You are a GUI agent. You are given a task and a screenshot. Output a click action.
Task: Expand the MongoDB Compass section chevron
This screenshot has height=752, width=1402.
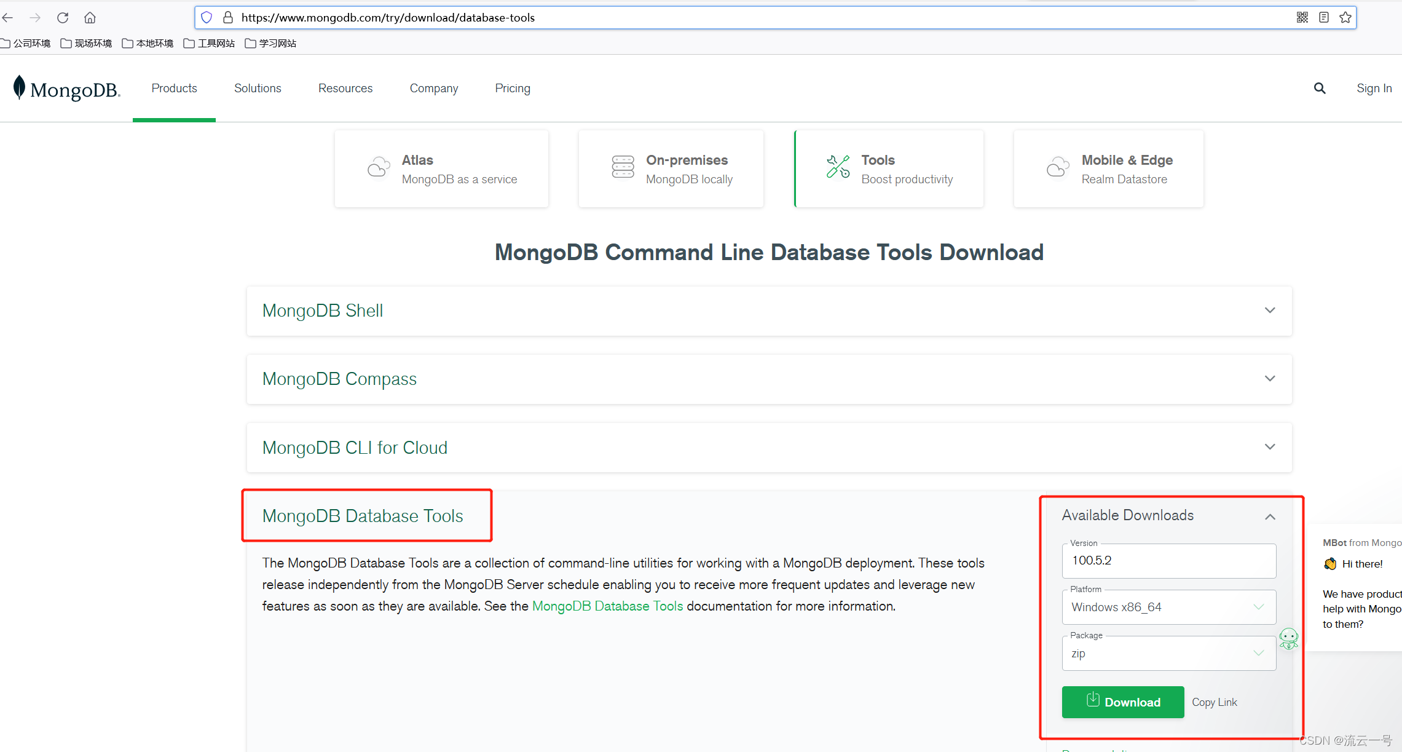tap(1270, 379)
